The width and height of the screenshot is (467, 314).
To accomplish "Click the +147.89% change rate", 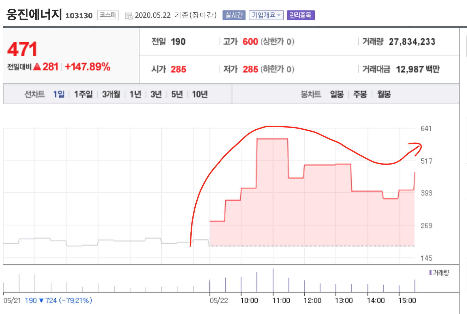I will click(x=88, y=67).
